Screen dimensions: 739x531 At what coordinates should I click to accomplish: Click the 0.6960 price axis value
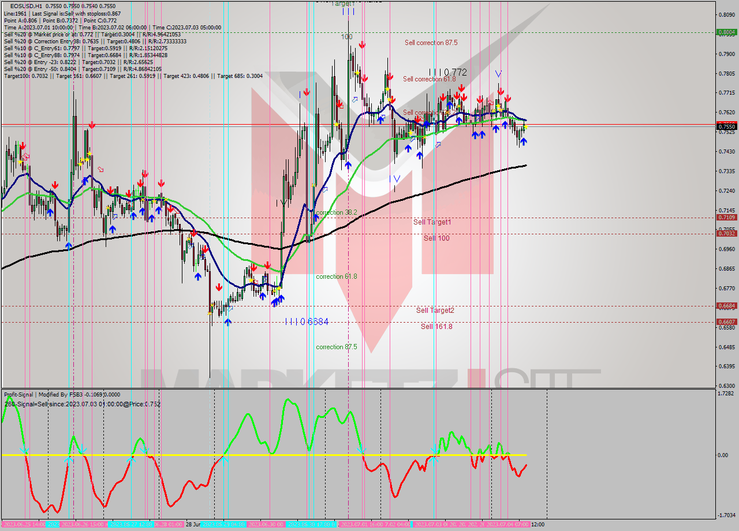(726, 249)
